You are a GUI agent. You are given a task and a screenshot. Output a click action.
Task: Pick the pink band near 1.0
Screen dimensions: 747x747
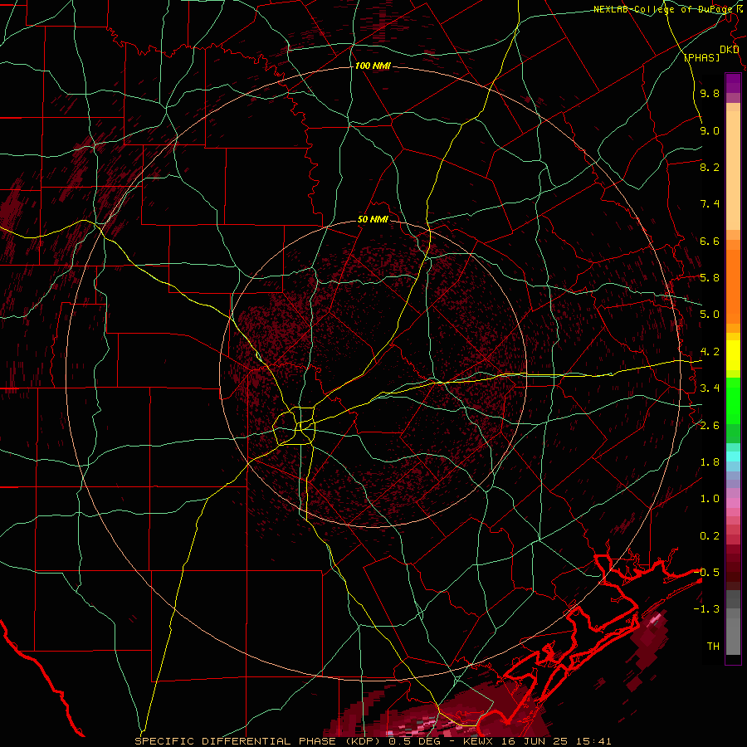(733, 503)
